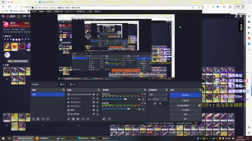Open OBS 设置 from the controls panel
Viewport: 252px width, 141px height.
click(185, 114)
